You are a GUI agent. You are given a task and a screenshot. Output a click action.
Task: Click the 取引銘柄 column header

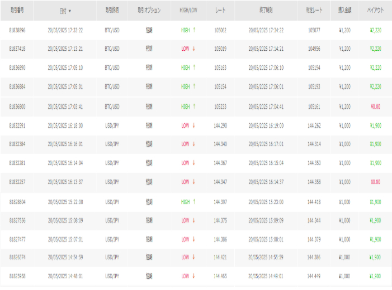[x=112, y=10]
